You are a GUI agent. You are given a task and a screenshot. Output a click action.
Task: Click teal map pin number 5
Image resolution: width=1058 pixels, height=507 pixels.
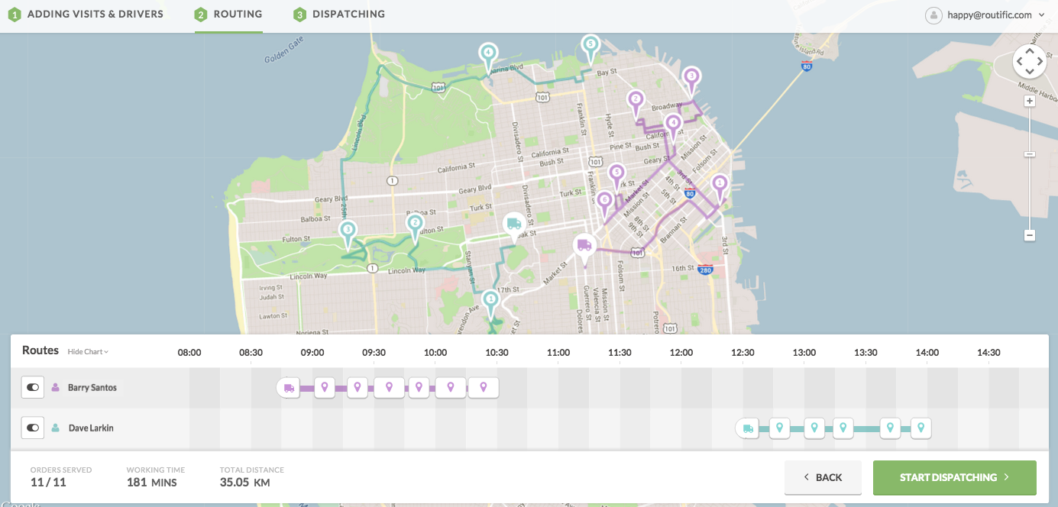pyautogui.click(x=590, y=48)
